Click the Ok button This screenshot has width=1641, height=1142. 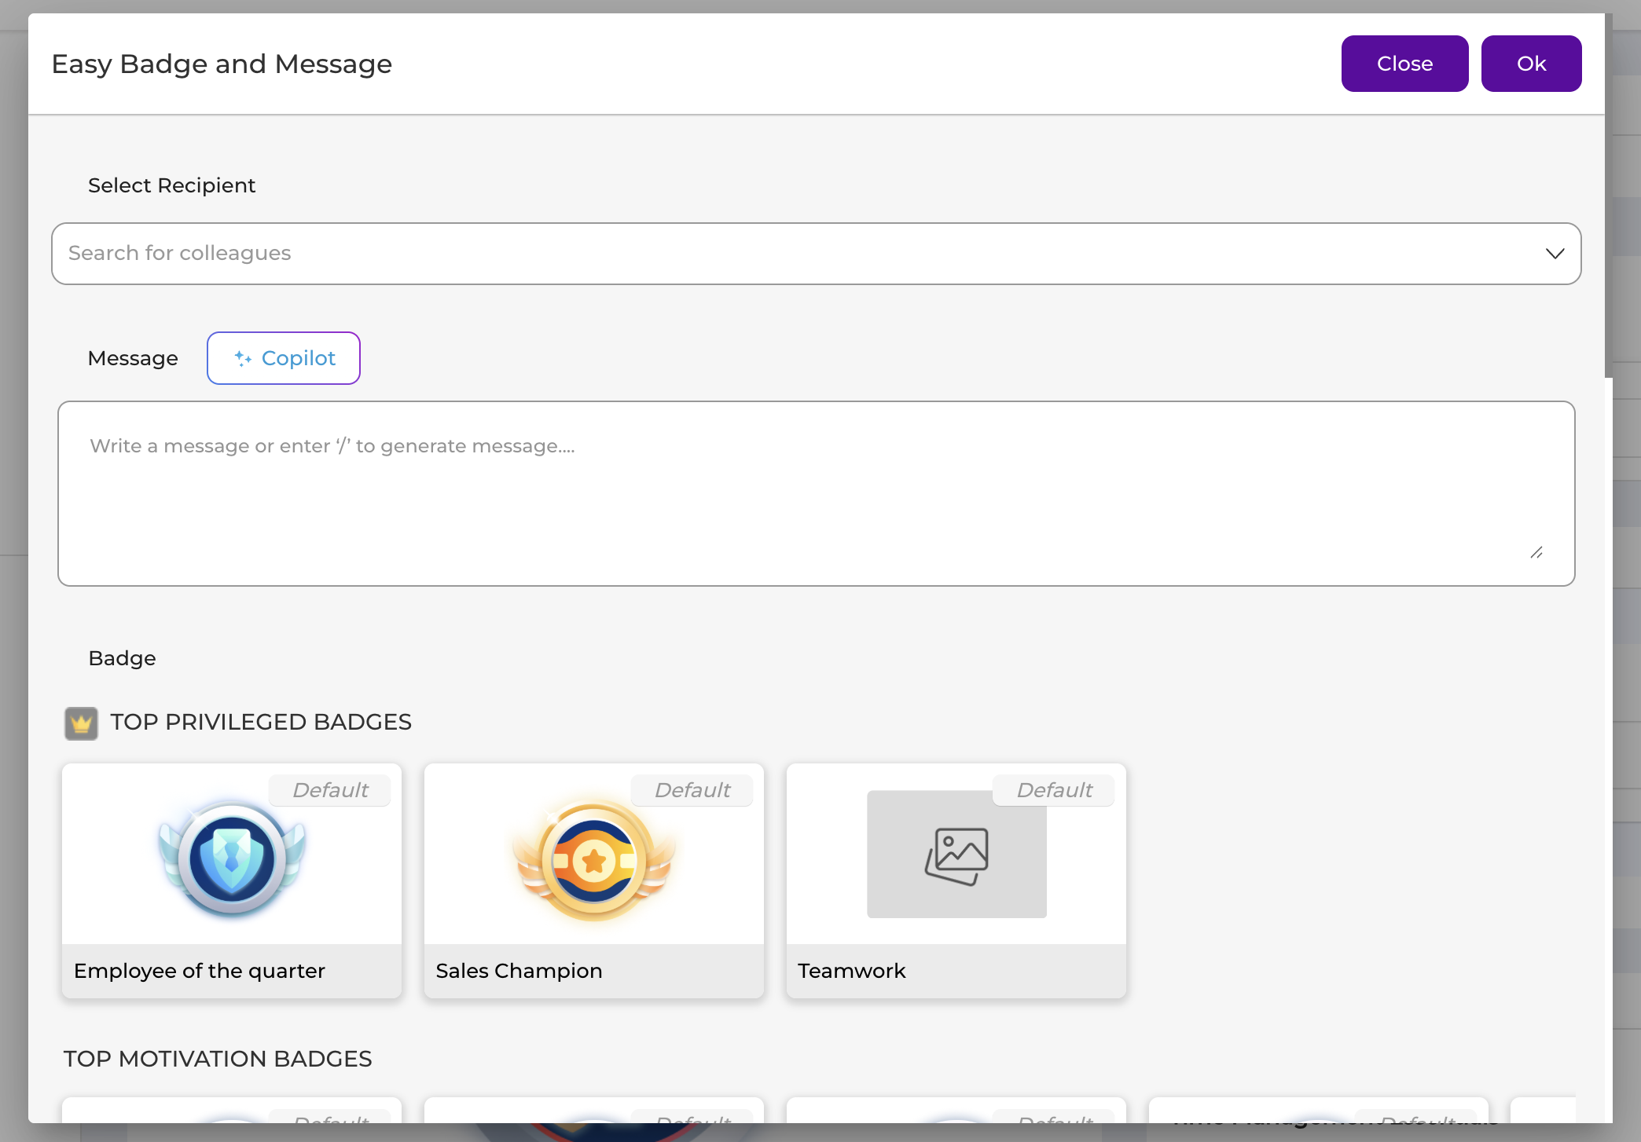(1531, 64)
